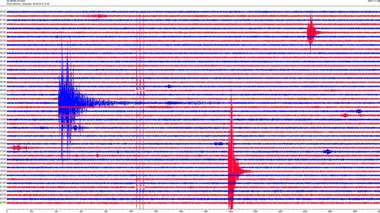
Task: Select the 13:30 trace time label
Action: 3,123
